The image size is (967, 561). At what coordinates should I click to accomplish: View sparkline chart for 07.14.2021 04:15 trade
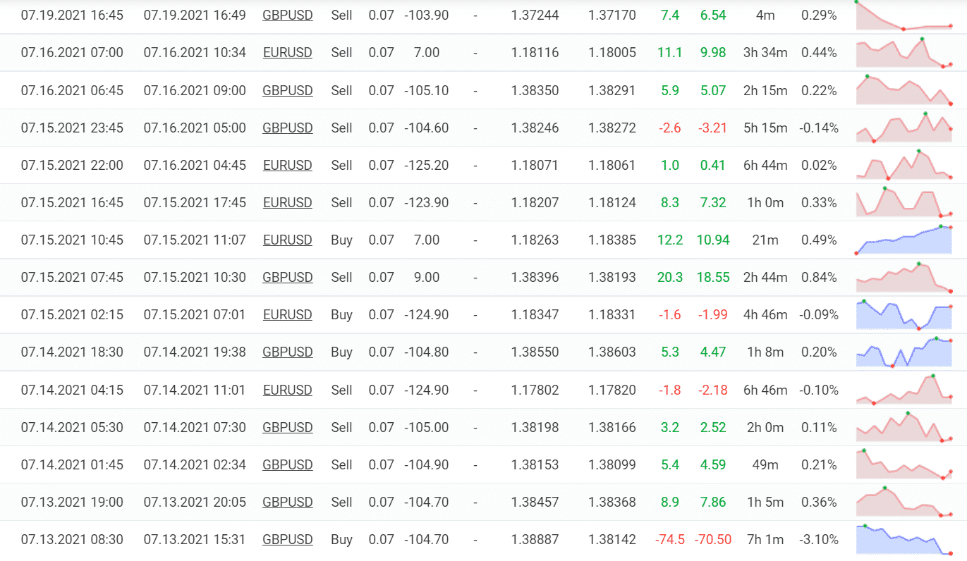904,389
